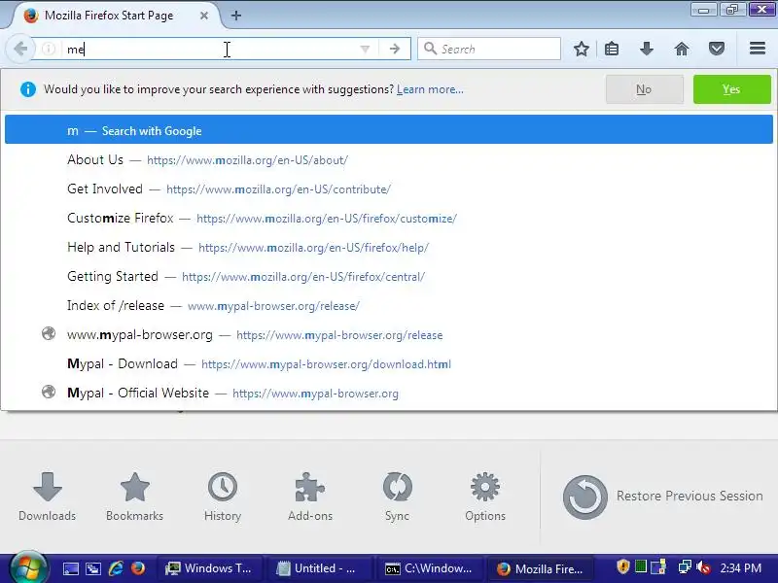The width and height of the screenshot is (778, 583).
Task: Click the Go arrow in the address bar
Action: click(395, 49)
